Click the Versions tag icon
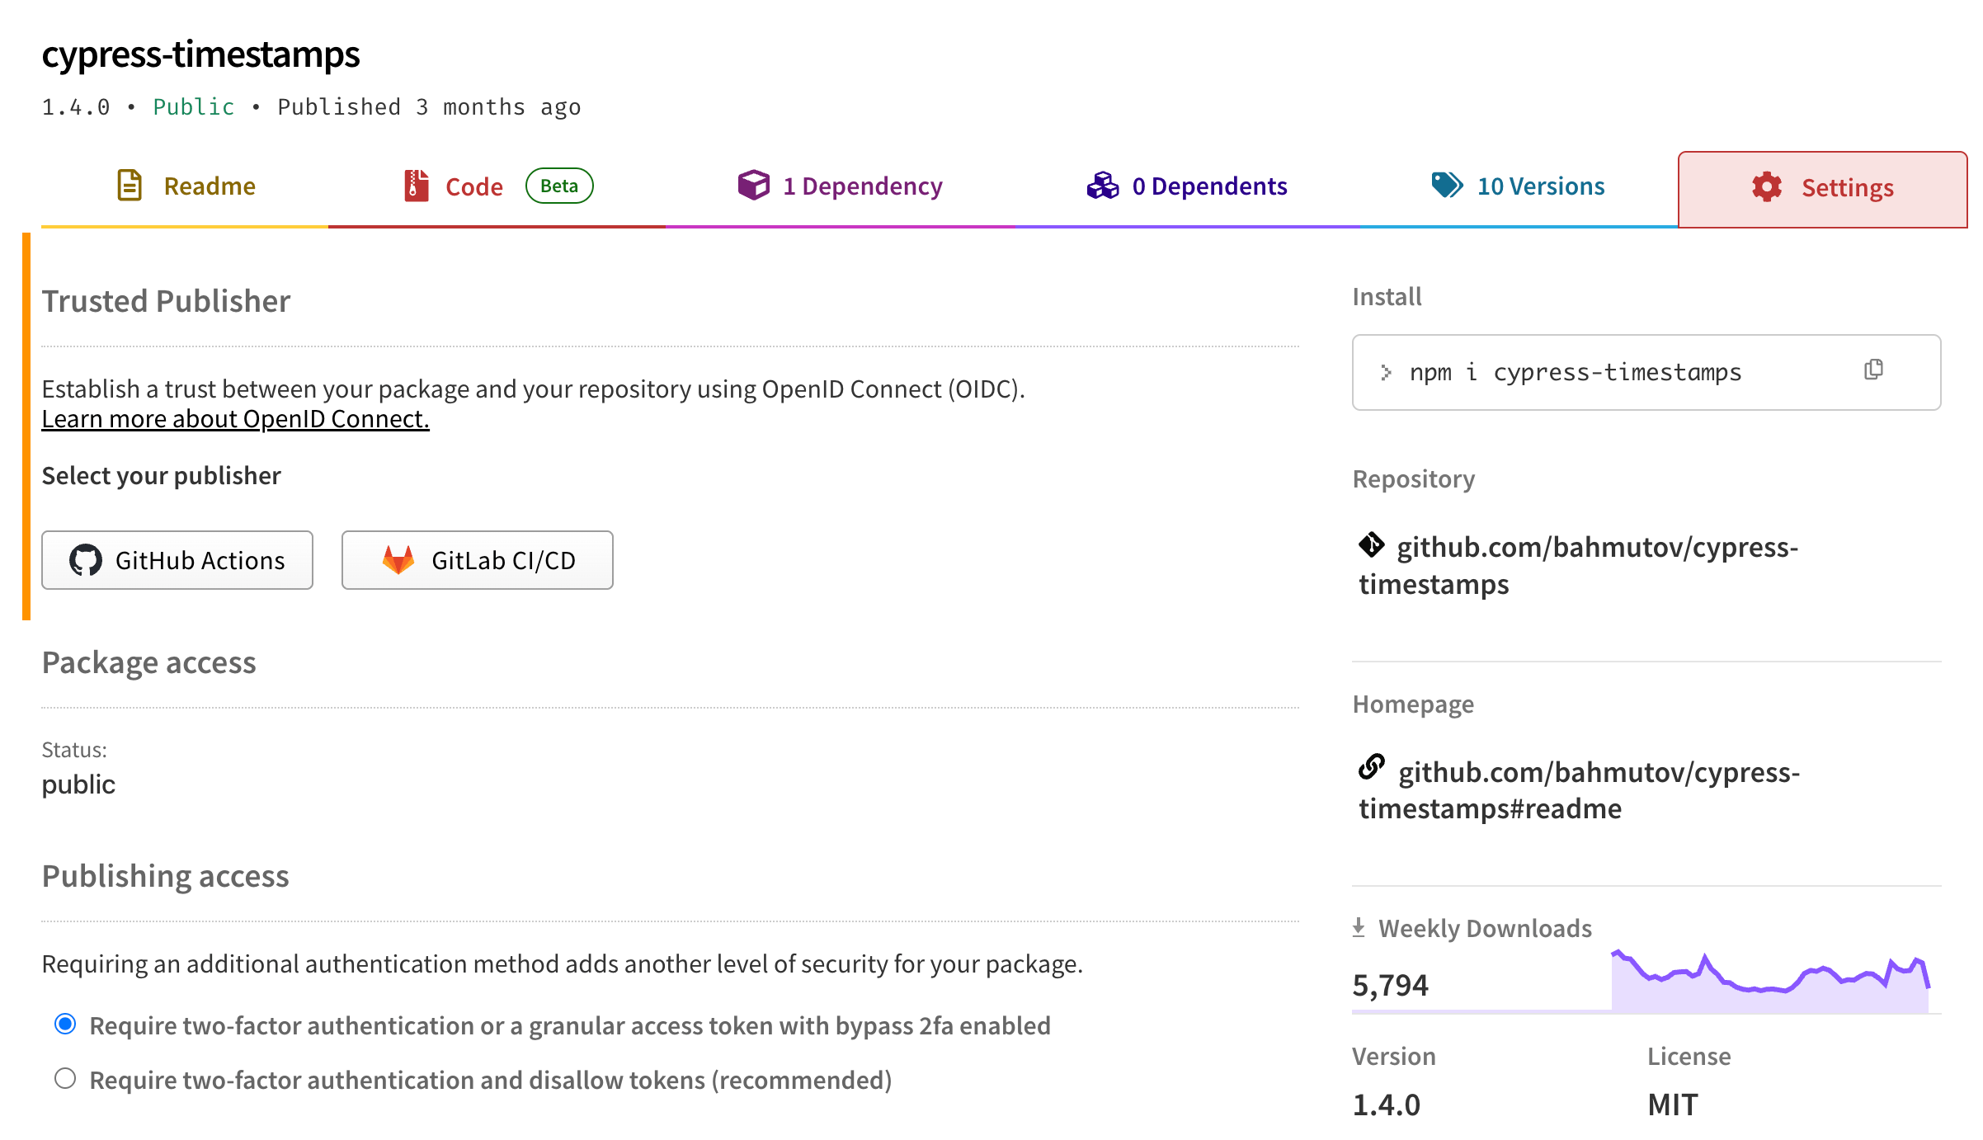Image resolution: width=1983 pixels, height=1140 pixels. click(1445, 186)
